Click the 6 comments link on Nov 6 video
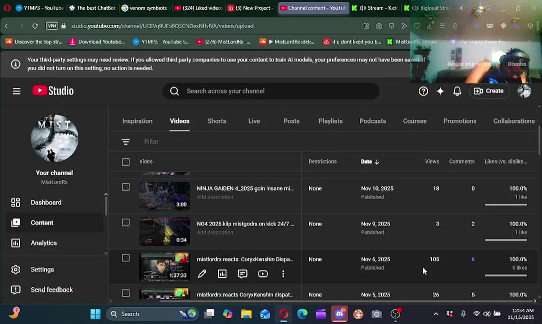 click(x=473, y=259)
